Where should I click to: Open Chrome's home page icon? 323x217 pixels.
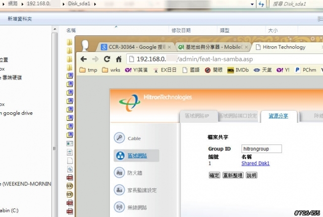[x=119, y=59]
